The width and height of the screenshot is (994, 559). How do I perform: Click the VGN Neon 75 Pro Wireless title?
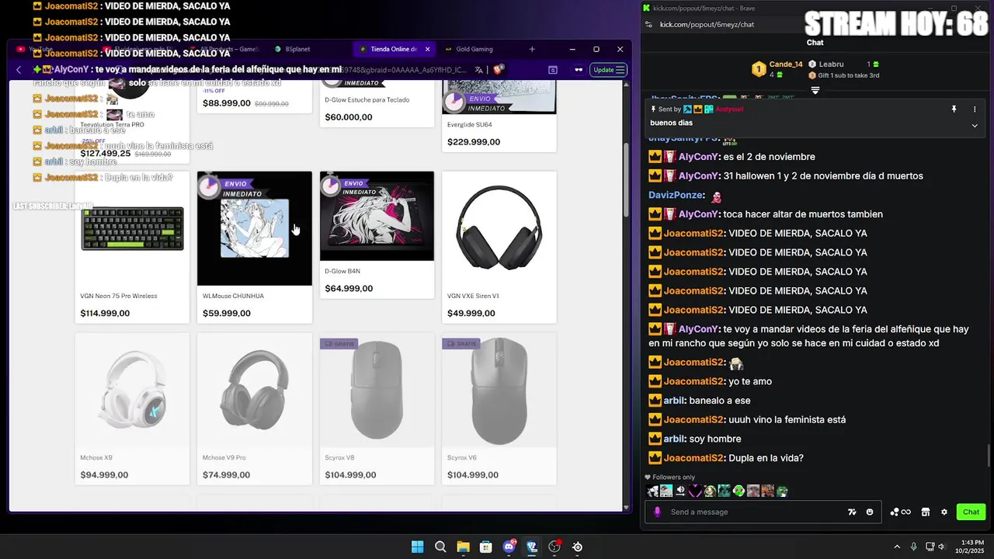click(x=119, y=296)
